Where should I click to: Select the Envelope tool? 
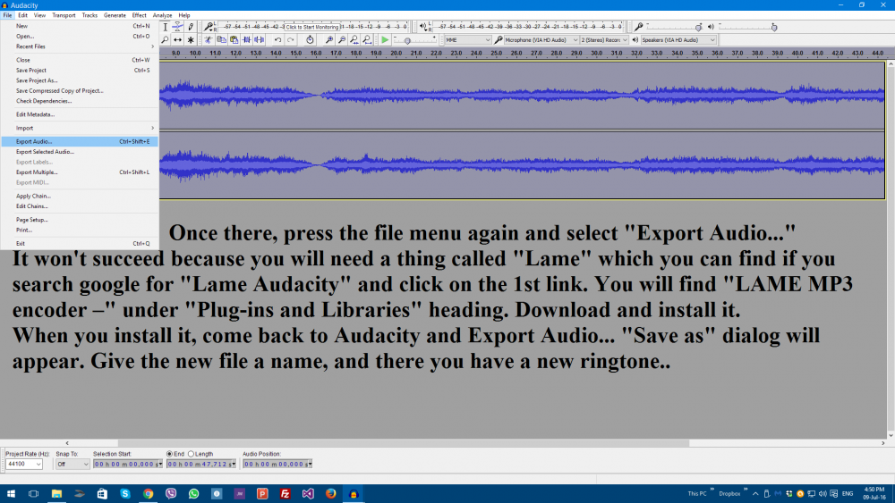[x=177, y=27]
